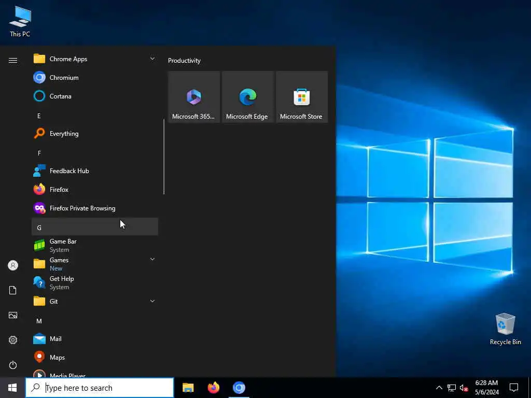
Task: Open the notification center icon
Action: click(514, 388)
